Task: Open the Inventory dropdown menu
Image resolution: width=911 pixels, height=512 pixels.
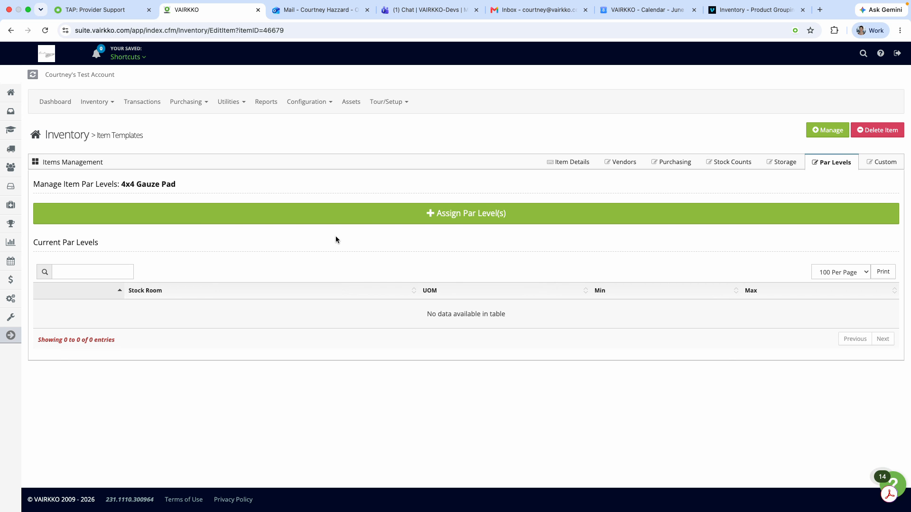Action: tap(97, 102)
